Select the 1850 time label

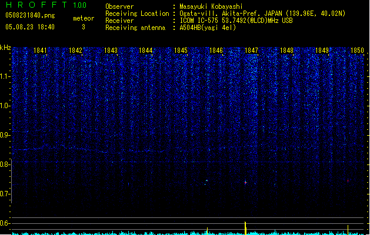pyautogui.click(x=357, y=51)
